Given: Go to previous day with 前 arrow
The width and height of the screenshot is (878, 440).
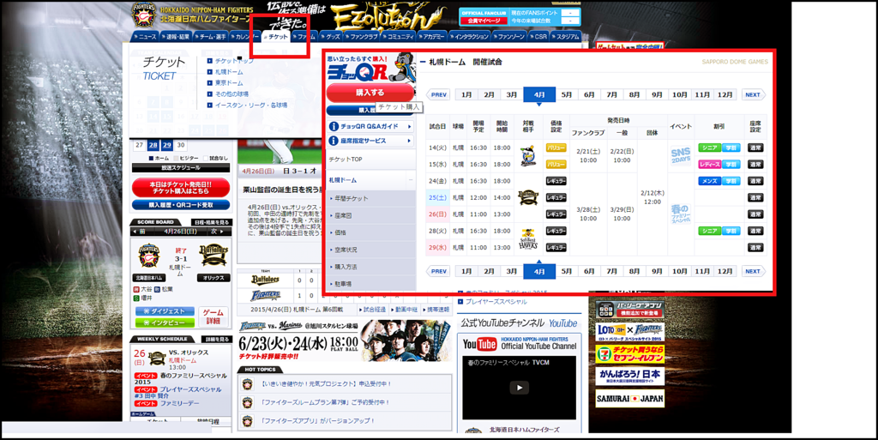Looking at the screenshot, I should (139, 232).
